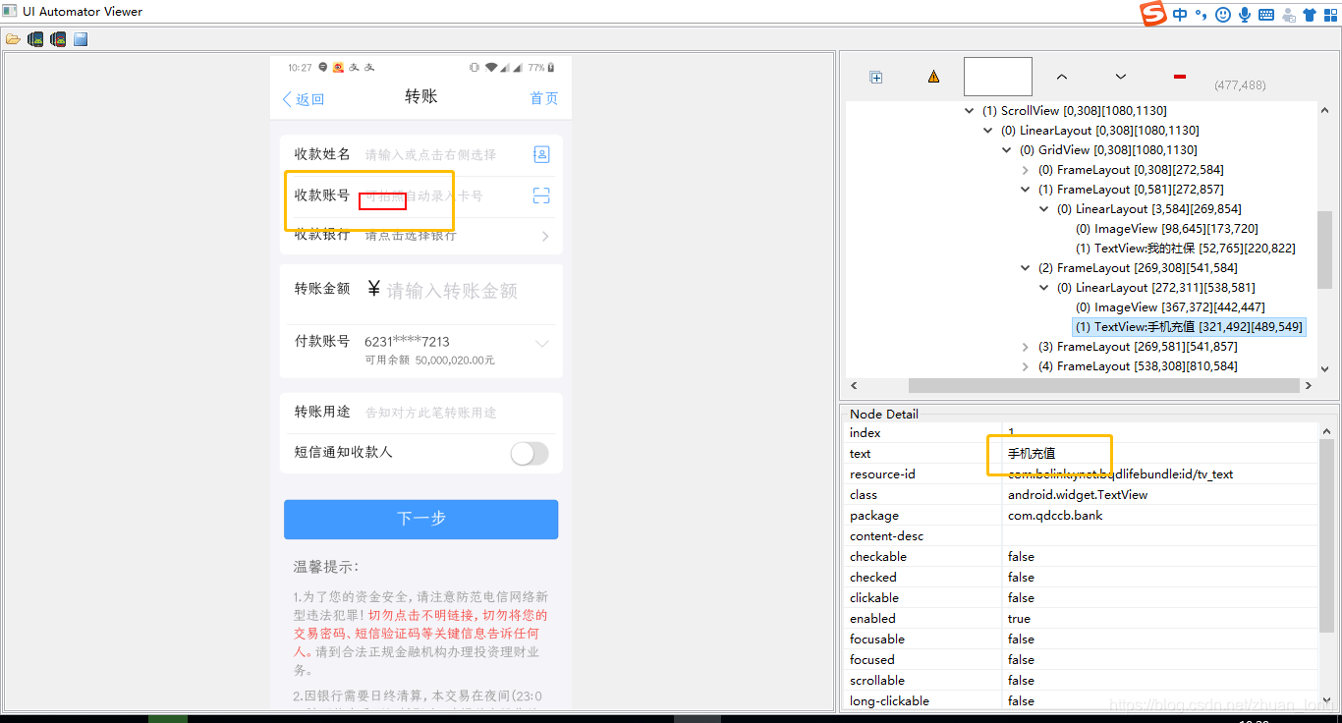Open Sogou skin shirt icon
This screenshot has height=723, width=1342.
pos(1309,15)
